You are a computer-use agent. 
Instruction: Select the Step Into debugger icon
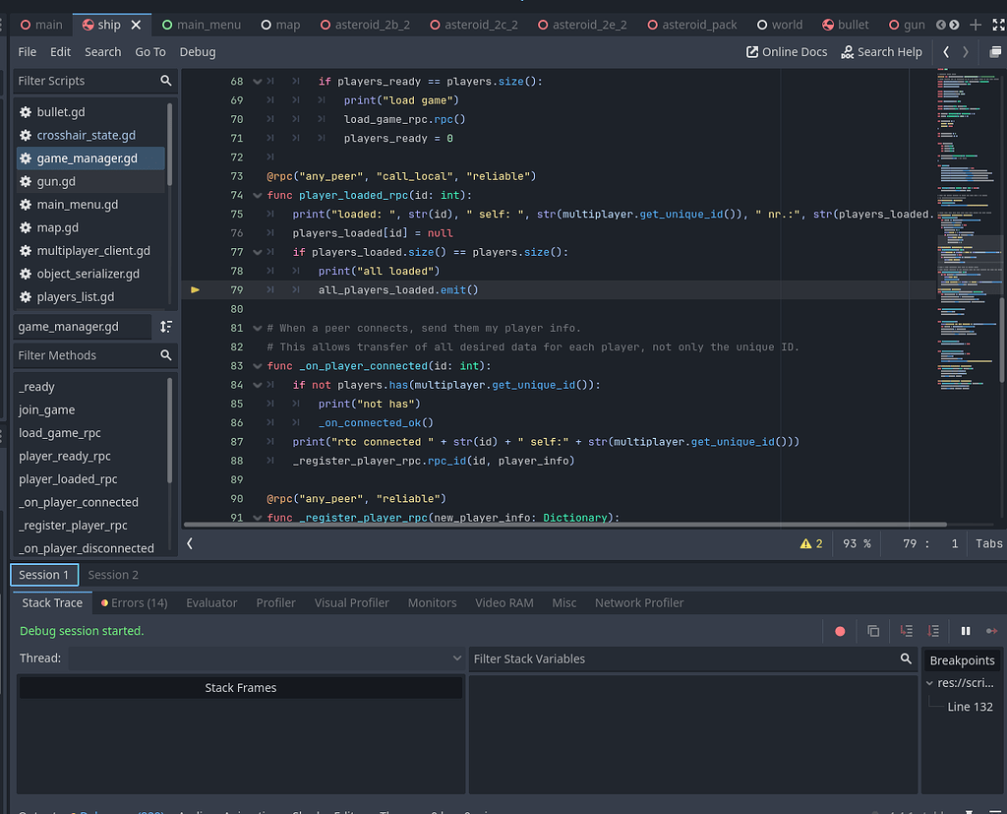coord(906,631)
